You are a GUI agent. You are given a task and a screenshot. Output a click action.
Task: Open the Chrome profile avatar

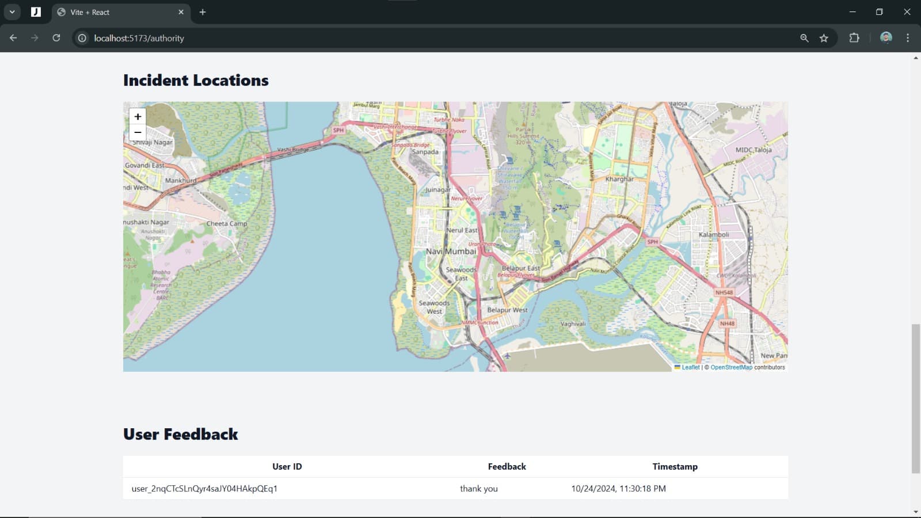click(x=886, y=38)
